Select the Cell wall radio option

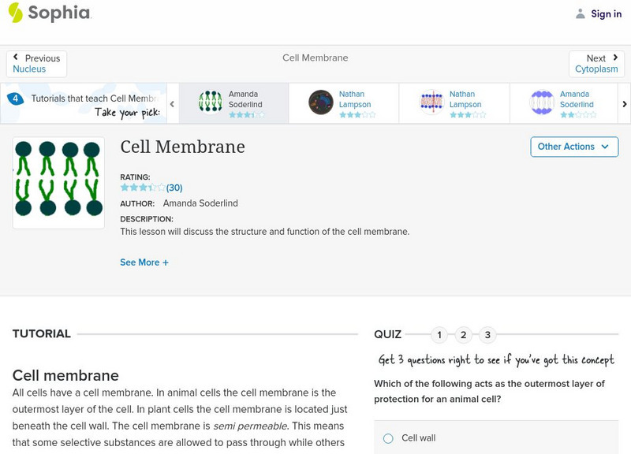(x=388, y=438)
